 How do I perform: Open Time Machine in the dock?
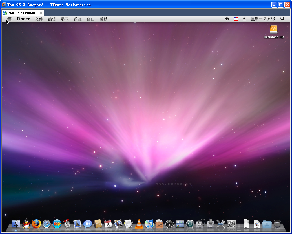190,224
